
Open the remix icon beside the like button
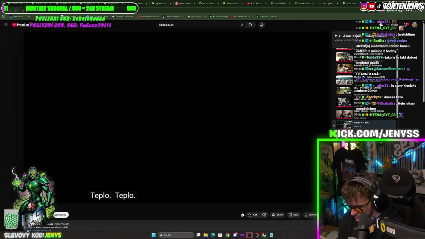point(243,215)
